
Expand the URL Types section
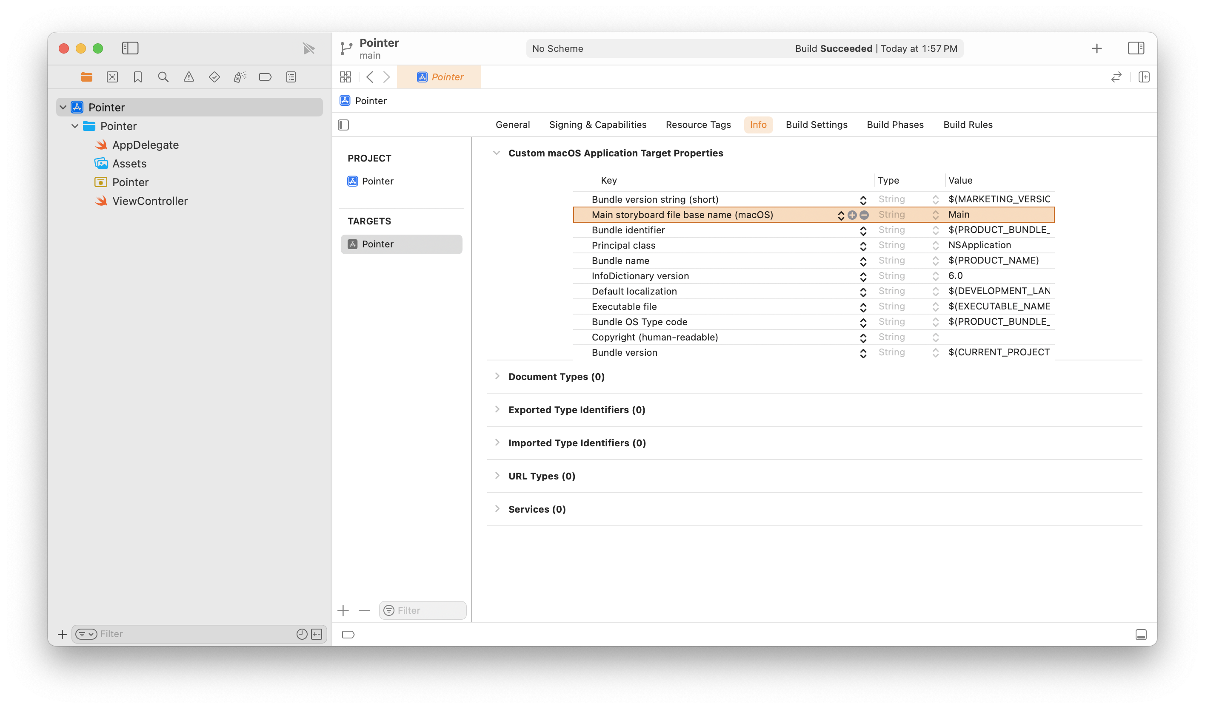(x=497, y=476)
